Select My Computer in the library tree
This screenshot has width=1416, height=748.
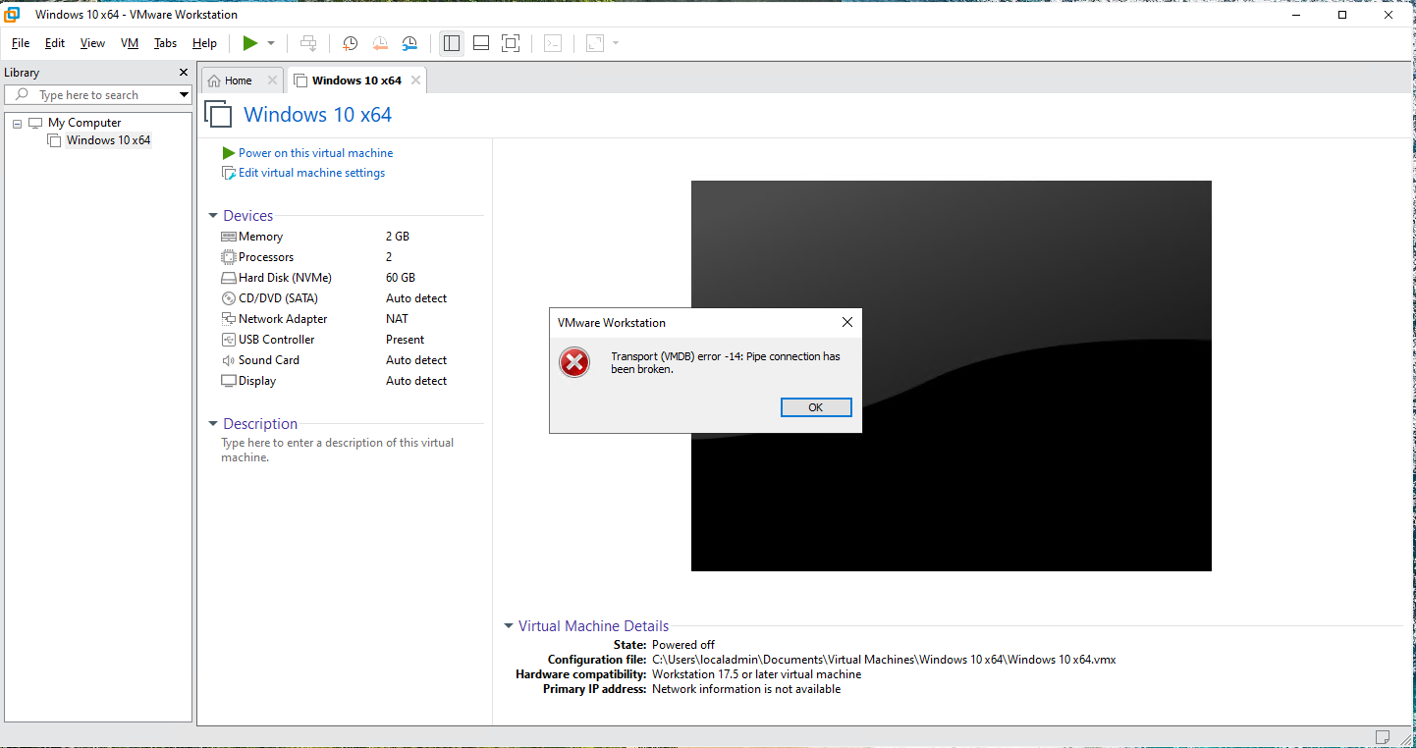(84, 123)
